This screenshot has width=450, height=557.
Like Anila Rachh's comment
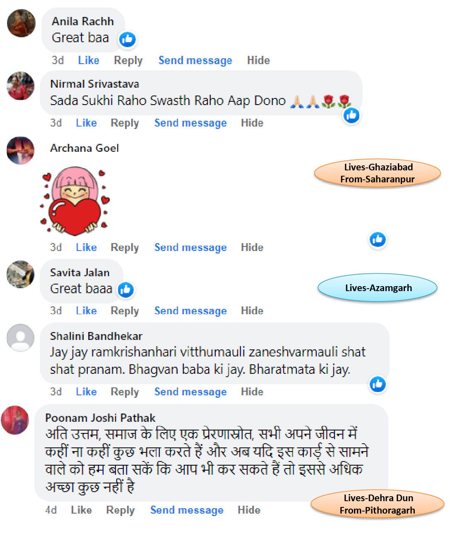tap(89, 60)
